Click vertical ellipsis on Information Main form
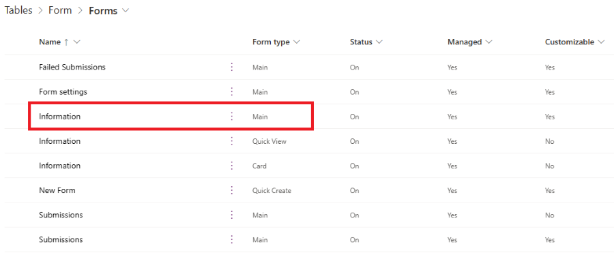Viewport: 614px width, 255px height. pos(231,117)
